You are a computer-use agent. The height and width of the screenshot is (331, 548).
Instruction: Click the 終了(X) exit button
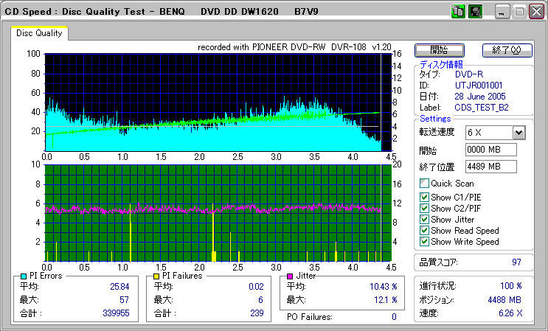click(506, 50)
